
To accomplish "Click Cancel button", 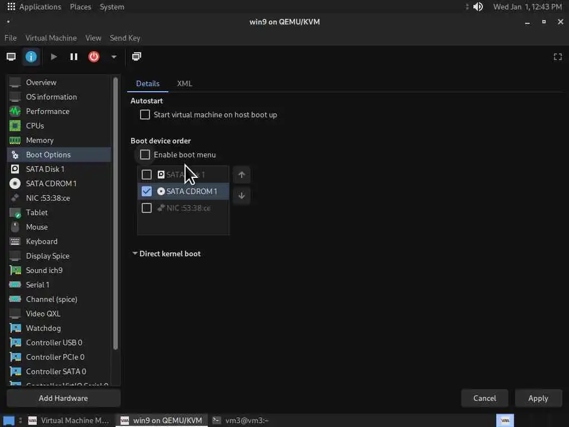I will [485, 398].
